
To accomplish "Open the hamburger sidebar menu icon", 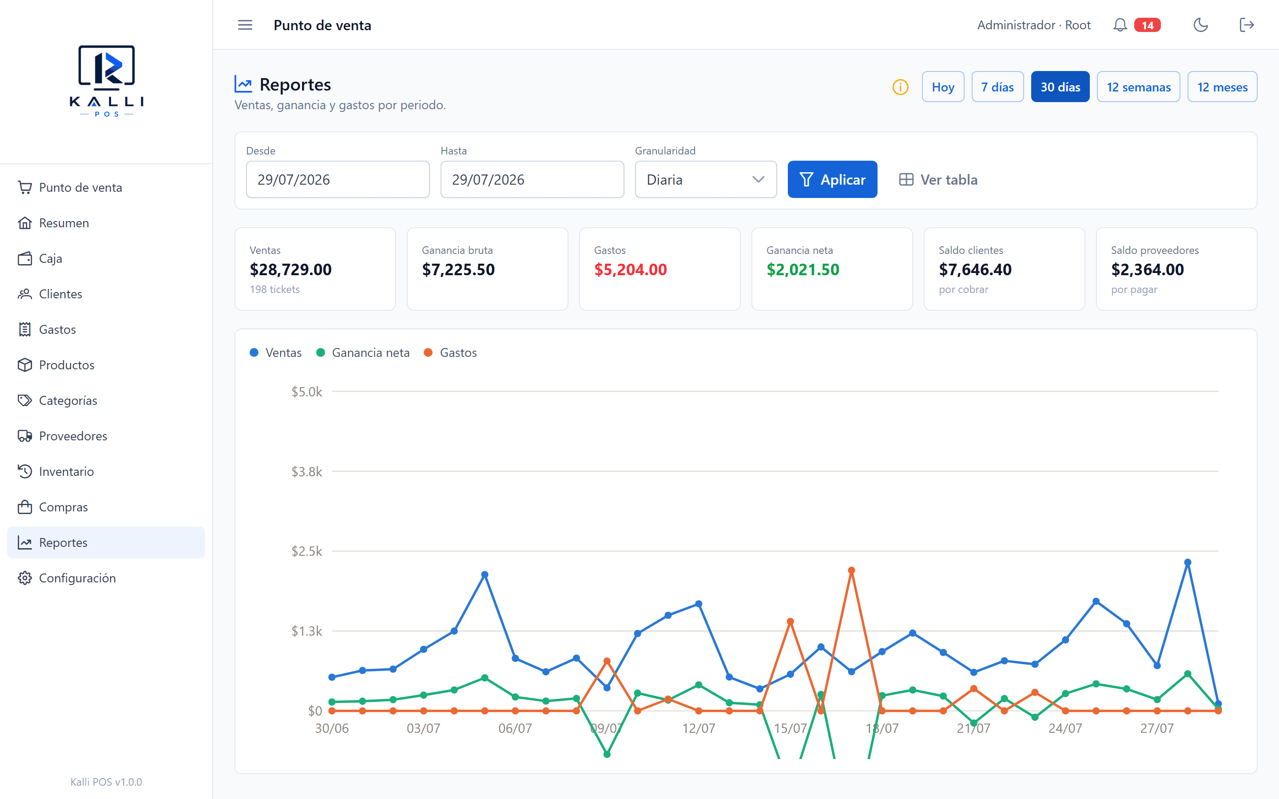I will coord(245,25).
